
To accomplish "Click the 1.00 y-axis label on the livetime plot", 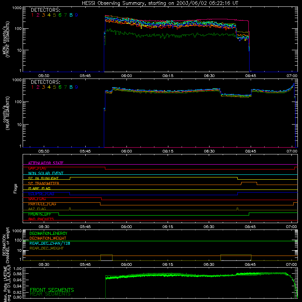I will 17,268.
